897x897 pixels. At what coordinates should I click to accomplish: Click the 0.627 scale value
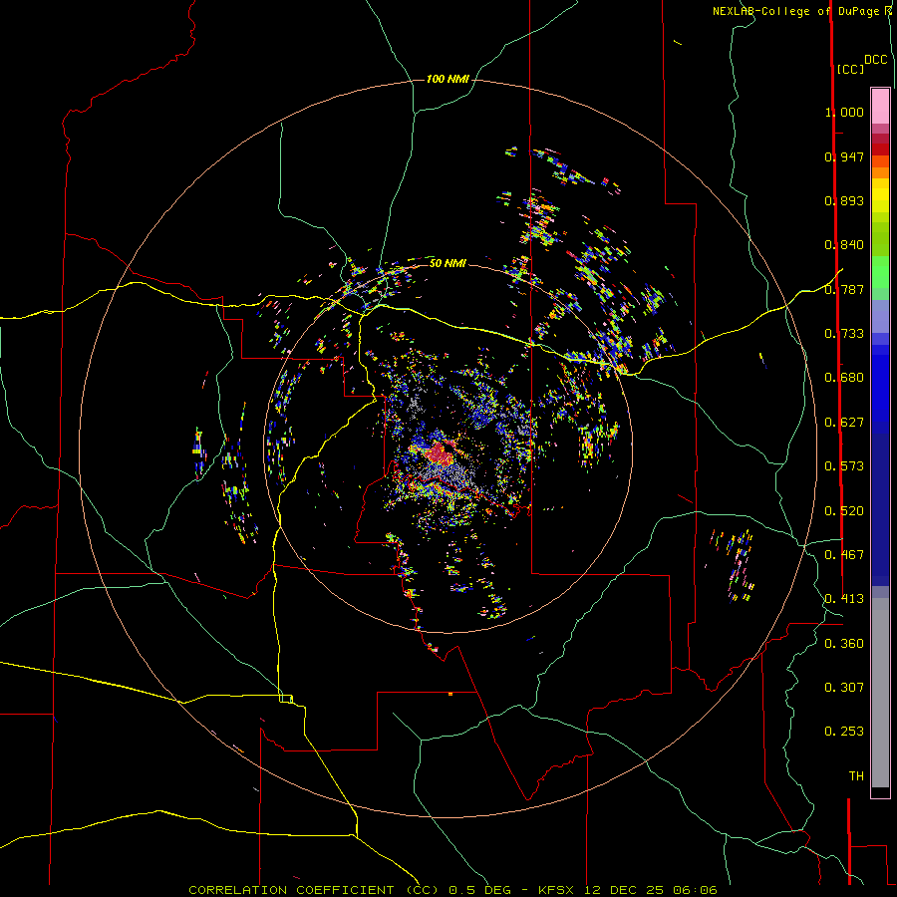click(x=844, y=423)
